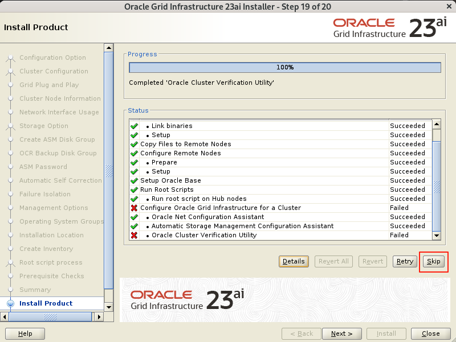Image resolution: width=456 pixels, height=342 pixels.
Task: Click green check beside Automatic Storage Management Configuration Assistant
Action: [x=134, y=226]
